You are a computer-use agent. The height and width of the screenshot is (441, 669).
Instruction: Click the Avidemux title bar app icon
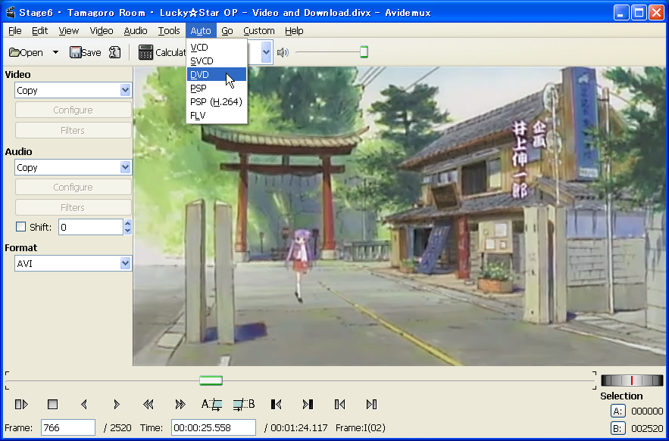click(11, 12)
